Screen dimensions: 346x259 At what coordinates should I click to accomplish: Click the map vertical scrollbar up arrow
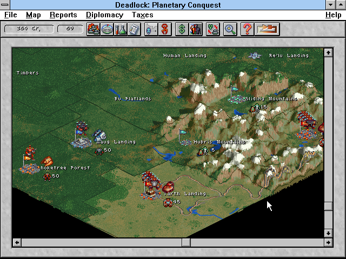pyautogui.click(x=328, y=53)
